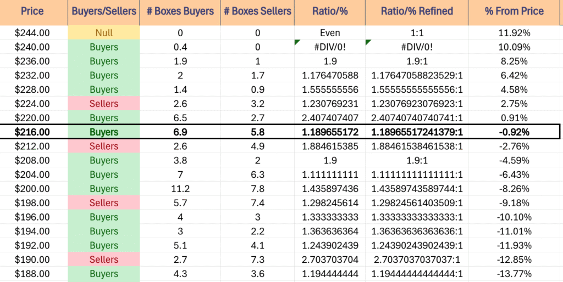Click the $194.00 price cell
Screen dimensions: 563x282
(x=34, y=232)
